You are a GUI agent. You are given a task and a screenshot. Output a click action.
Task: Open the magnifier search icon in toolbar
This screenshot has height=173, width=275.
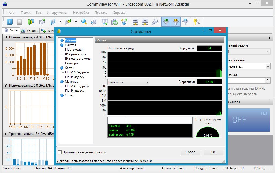coord(84,22)
